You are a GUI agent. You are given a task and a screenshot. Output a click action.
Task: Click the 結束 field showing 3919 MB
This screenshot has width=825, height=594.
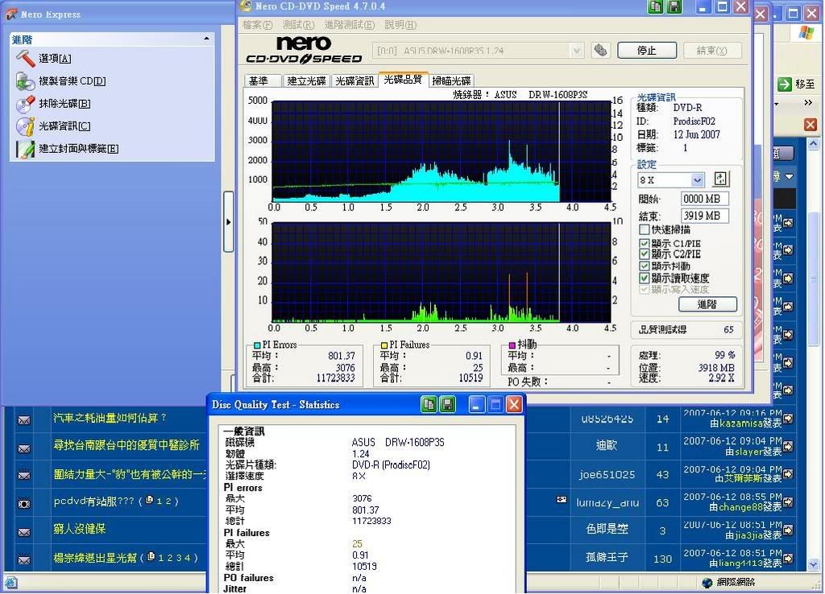coord(704,216)
